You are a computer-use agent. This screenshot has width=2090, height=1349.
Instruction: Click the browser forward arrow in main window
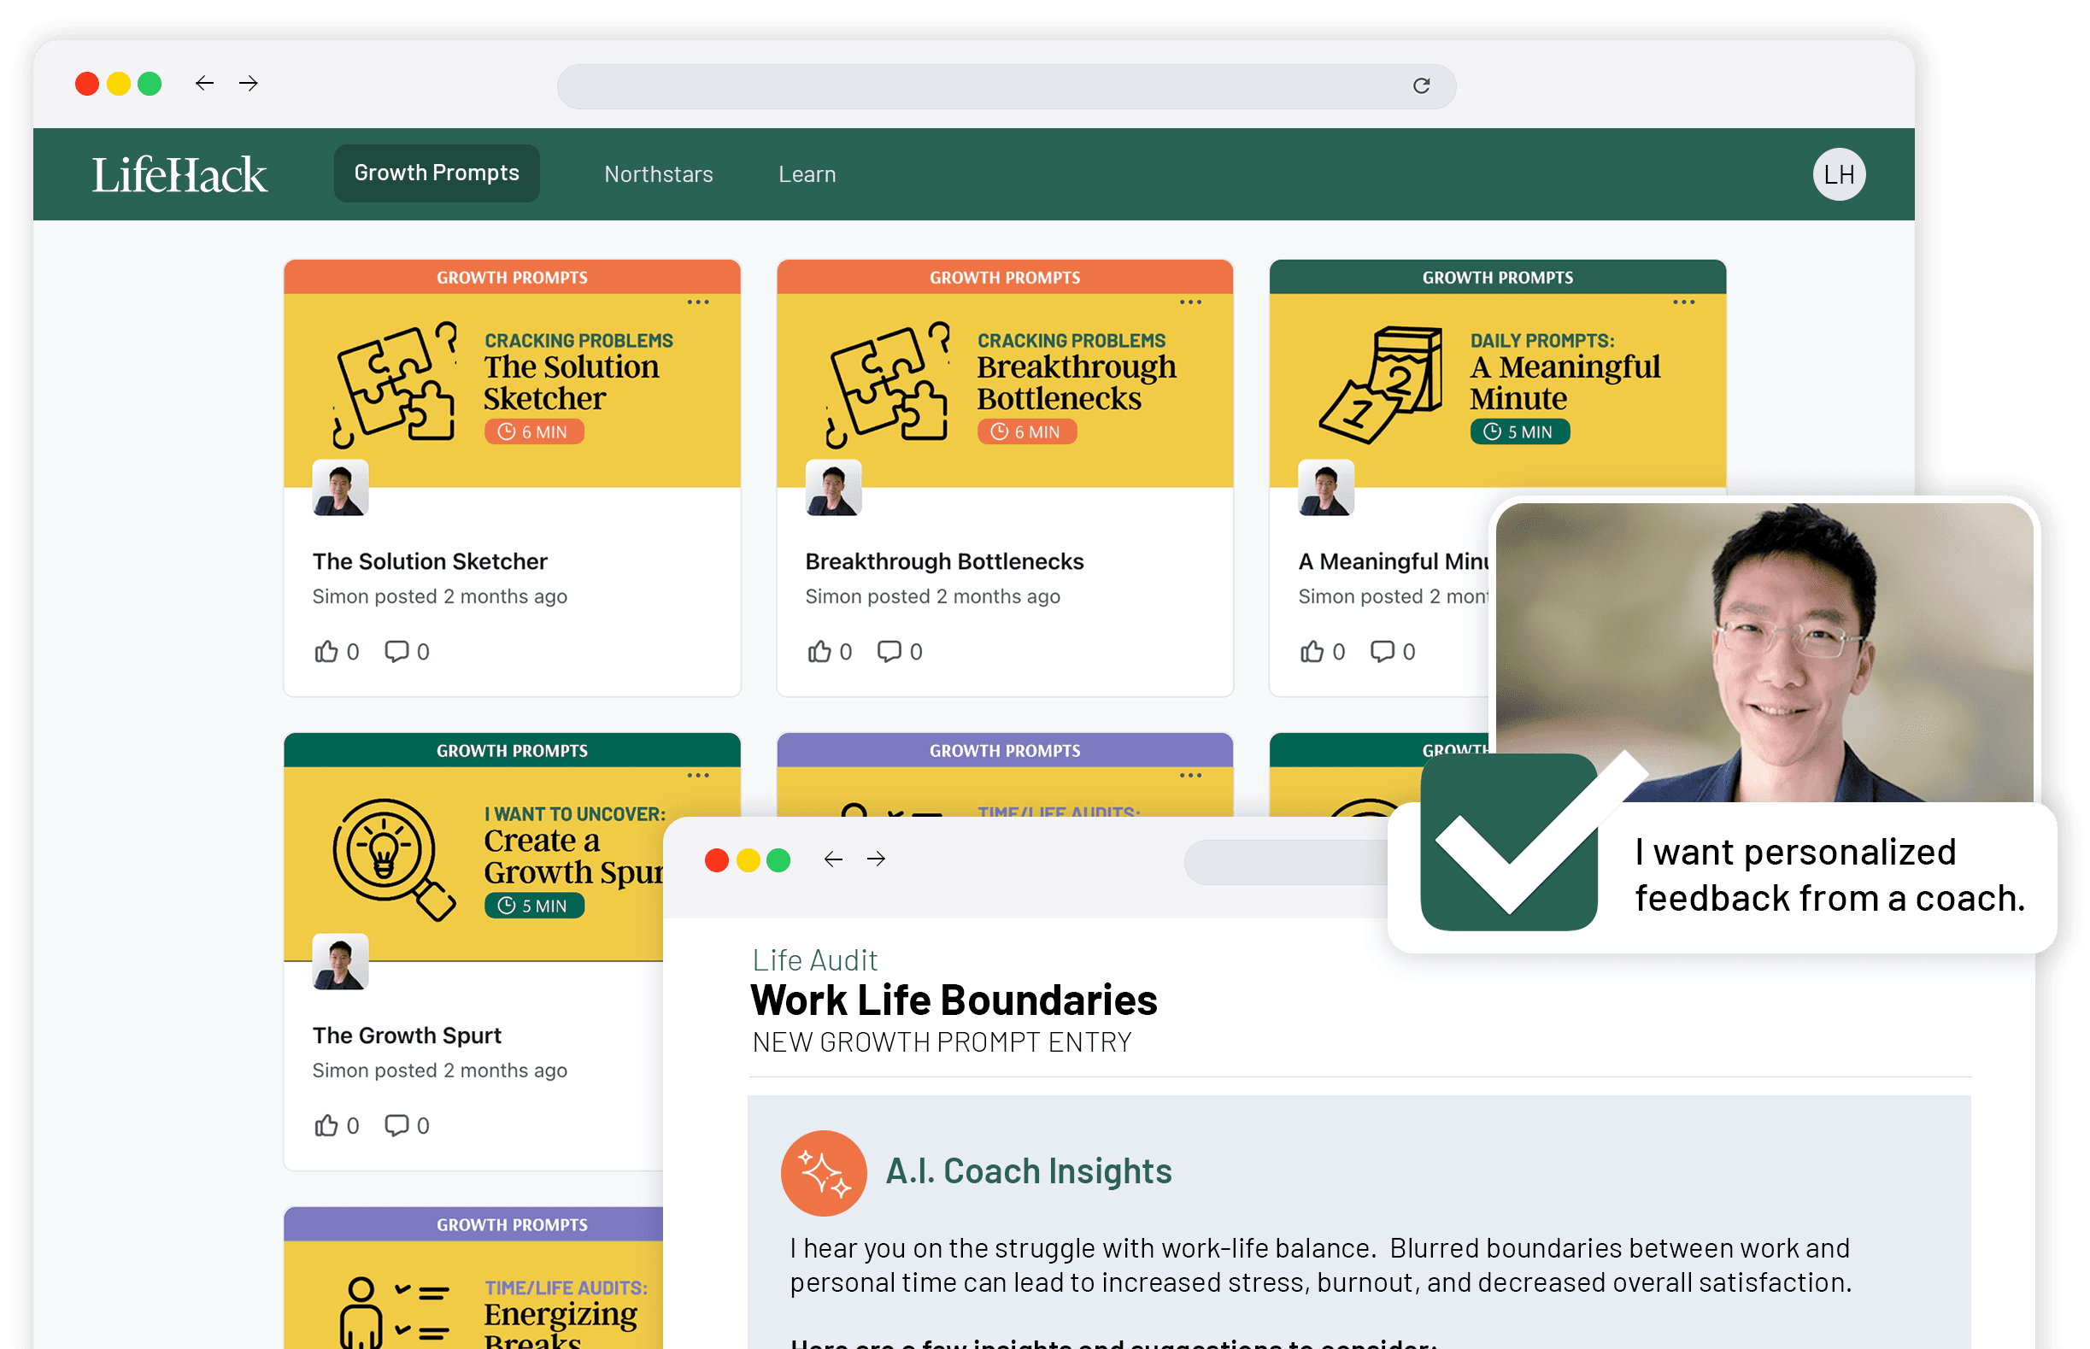[249, 83]
